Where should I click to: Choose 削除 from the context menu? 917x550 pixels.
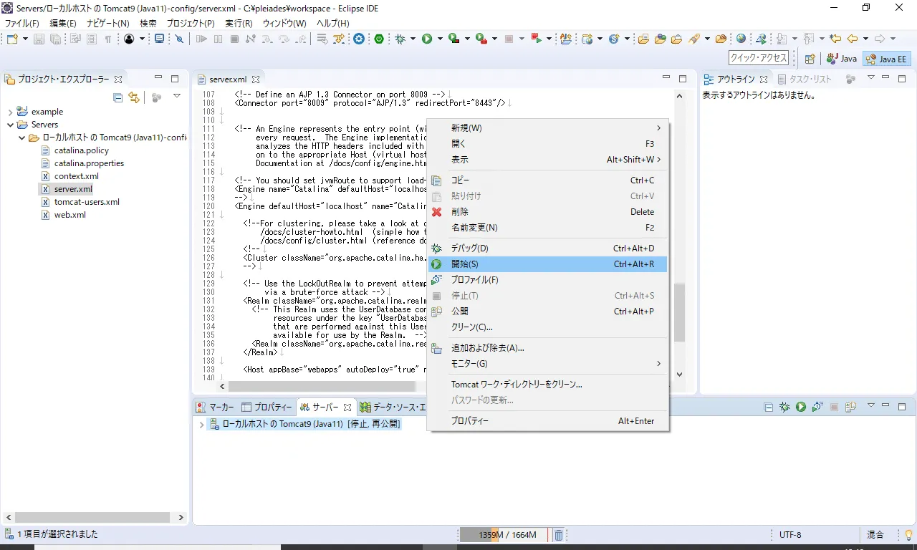[548, 212]
